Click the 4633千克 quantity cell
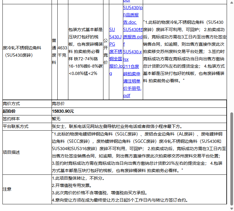 tap(63, 52)
